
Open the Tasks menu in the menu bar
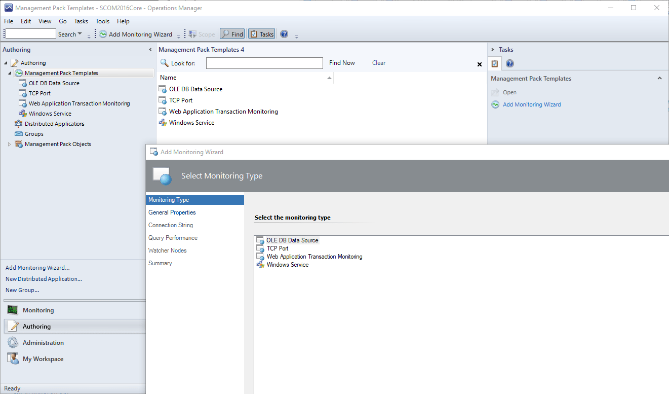(81, 21)
